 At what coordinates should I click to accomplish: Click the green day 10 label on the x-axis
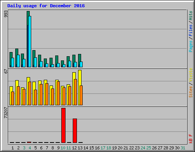[63, 148]
